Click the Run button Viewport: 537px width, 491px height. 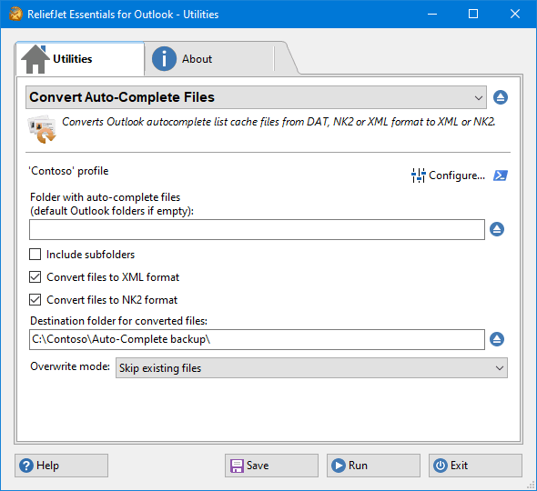pos(373,466)
